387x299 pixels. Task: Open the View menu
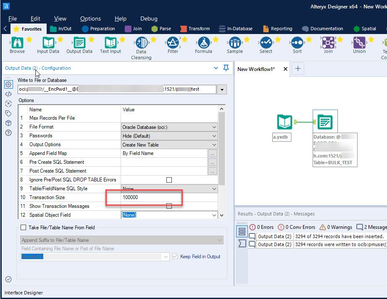(60, 18)
